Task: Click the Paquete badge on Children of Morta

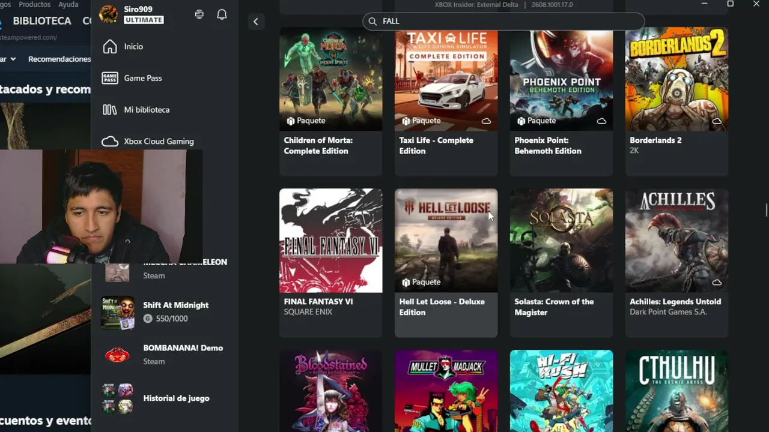Action: [306, 121]
